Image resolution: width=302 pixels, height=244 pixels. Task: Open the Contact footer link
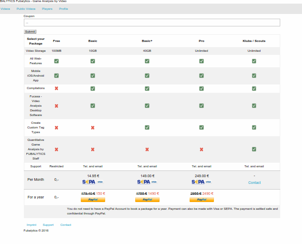pos(66,225)
